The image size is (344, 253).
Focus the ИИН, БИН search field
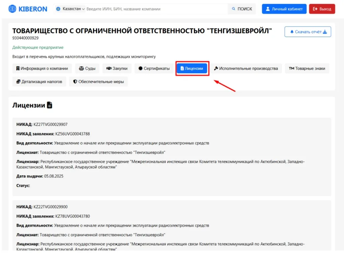click(157, 9)
